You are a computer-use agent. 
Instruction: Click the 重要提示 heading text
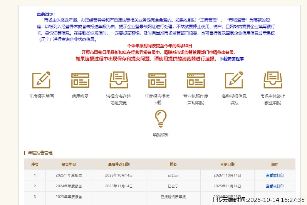[x=45, y=14]
